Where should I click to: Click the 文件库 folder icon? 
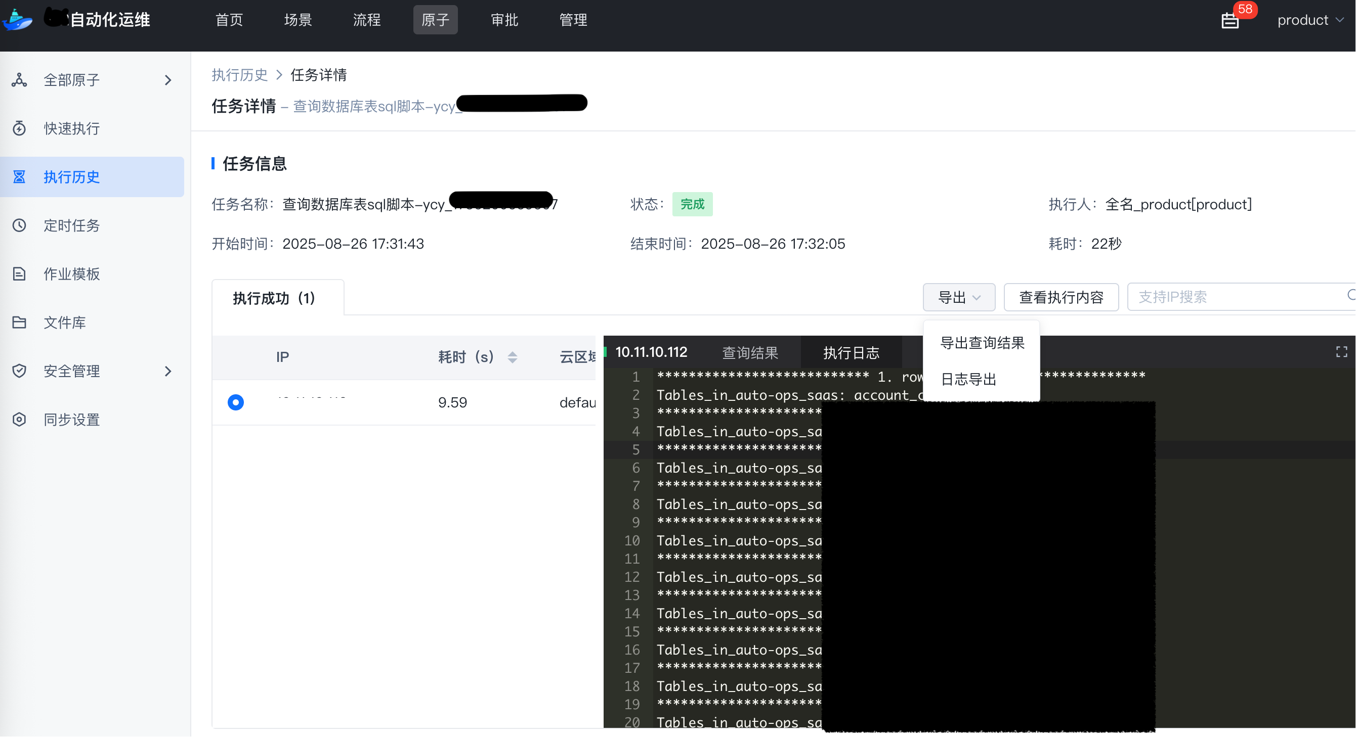(19, 322)
